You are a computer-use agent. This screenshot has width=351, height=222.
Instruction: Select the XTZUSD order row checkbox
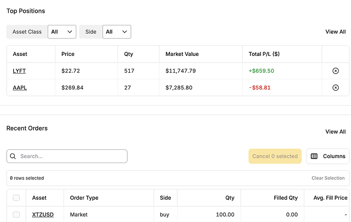coord(16,215)
